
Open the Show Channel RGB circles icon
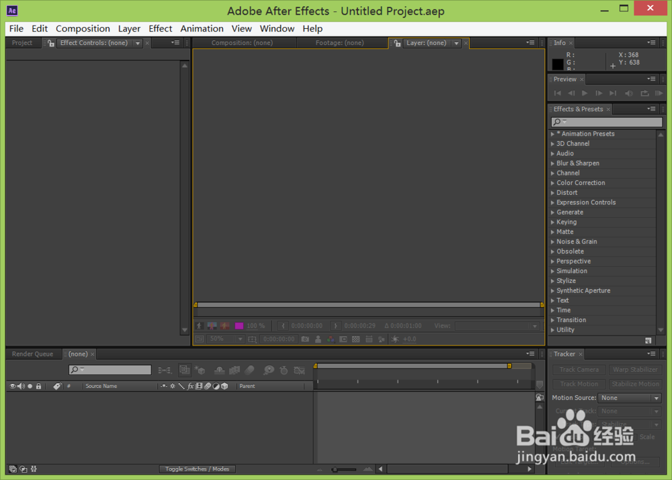[331, 339]
